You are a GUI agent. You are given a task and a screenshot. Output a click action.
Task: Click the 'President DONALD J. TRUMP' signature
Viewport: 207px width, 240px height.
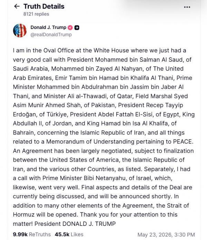pos(75,224)
